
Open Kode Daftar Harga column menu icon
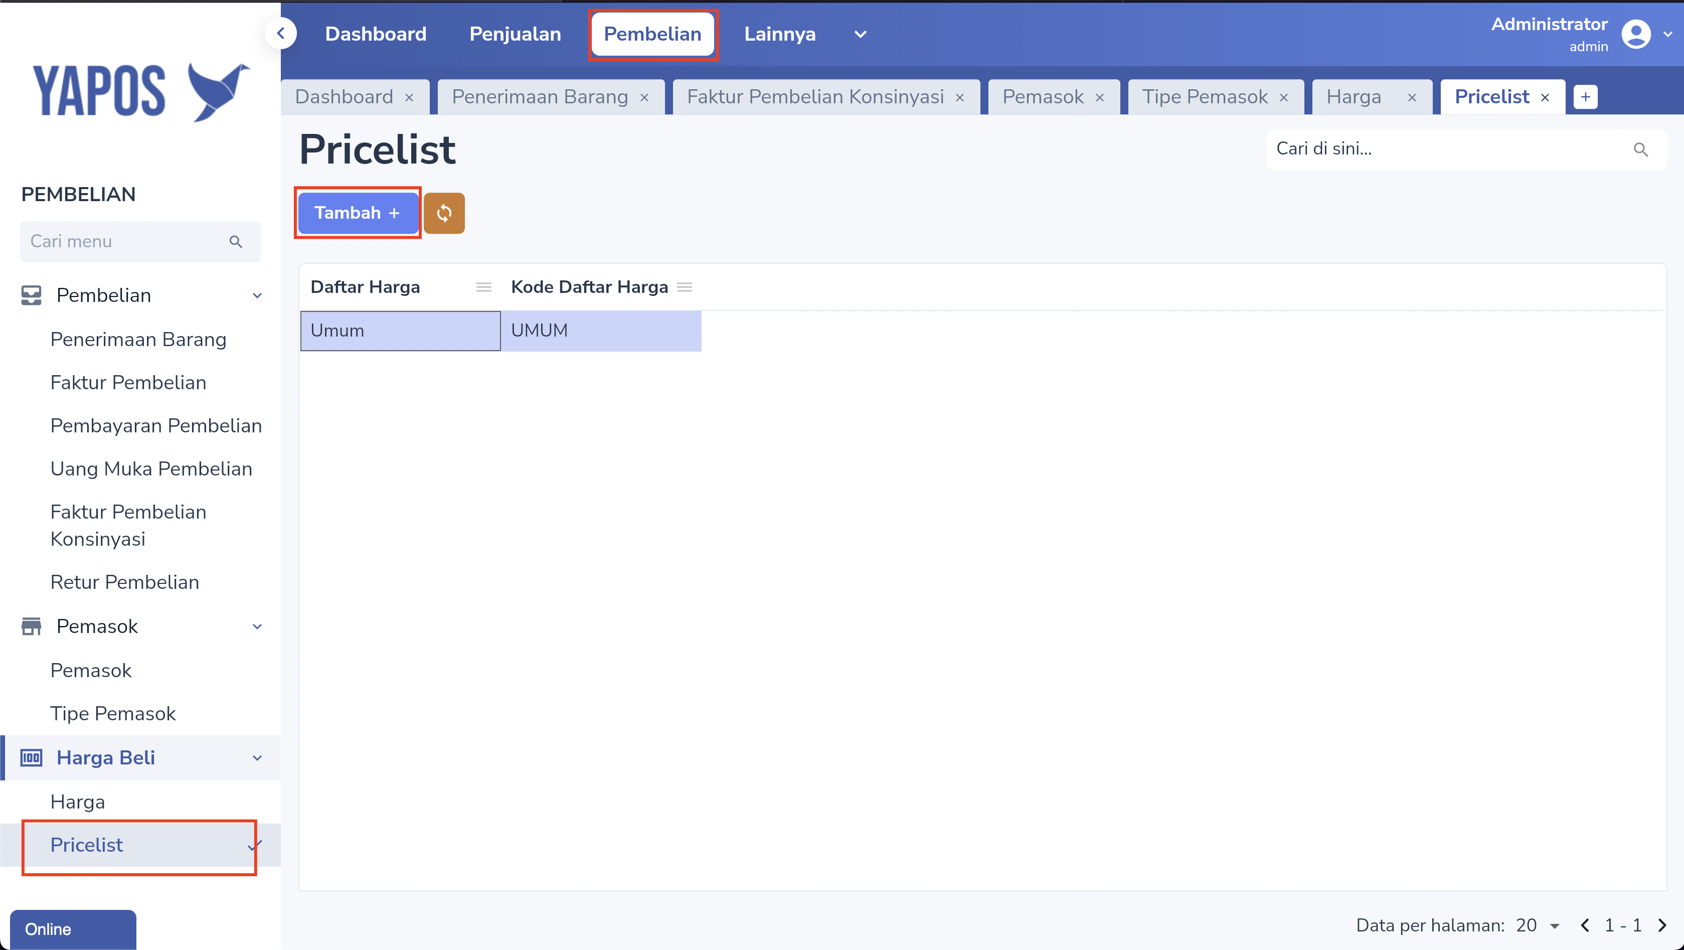click(x=685, y=287)
